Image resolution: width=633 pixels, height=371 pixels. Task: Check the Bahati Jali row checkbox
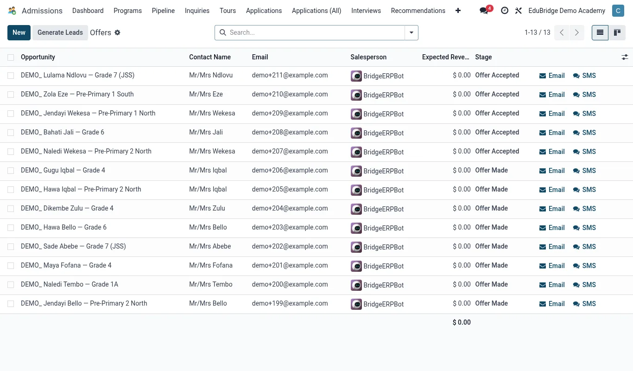coord(11,133)
